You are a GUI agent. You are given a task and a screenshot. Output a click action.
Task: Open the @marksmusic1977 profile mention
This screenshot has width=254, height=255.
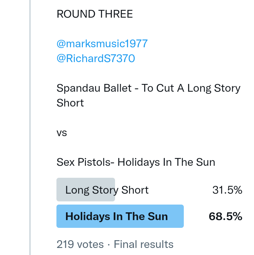[x=102, y=44]
